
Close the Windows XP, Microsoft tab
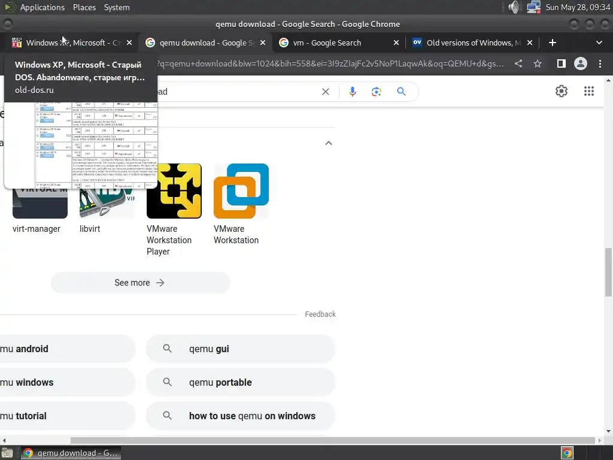coord(129,43)
